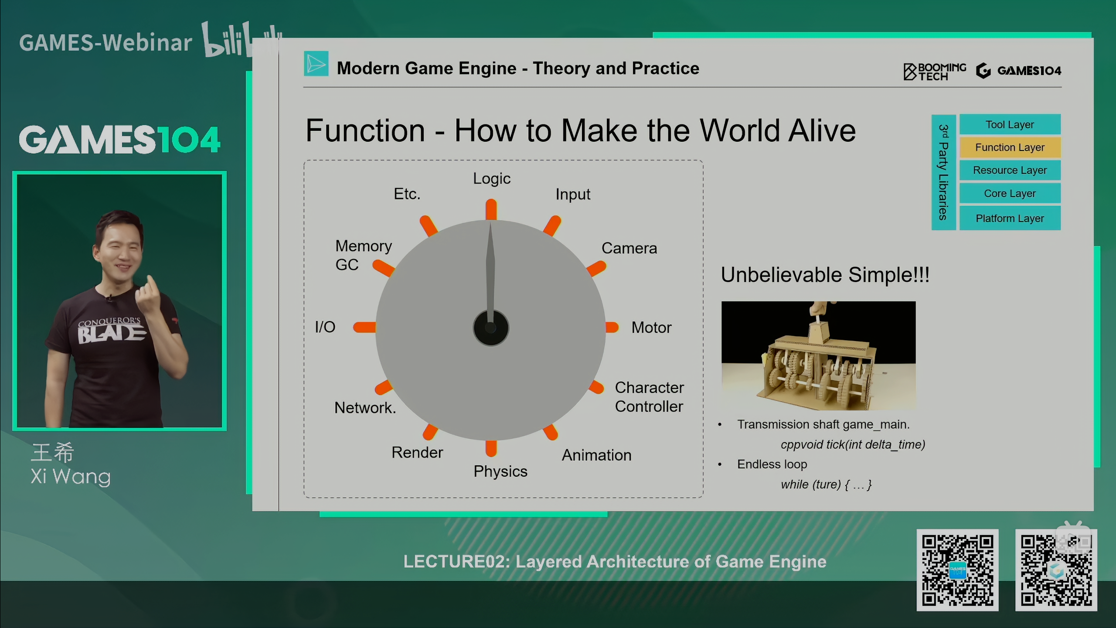Click the 'Network.' label on the dial

click(365, 408)
